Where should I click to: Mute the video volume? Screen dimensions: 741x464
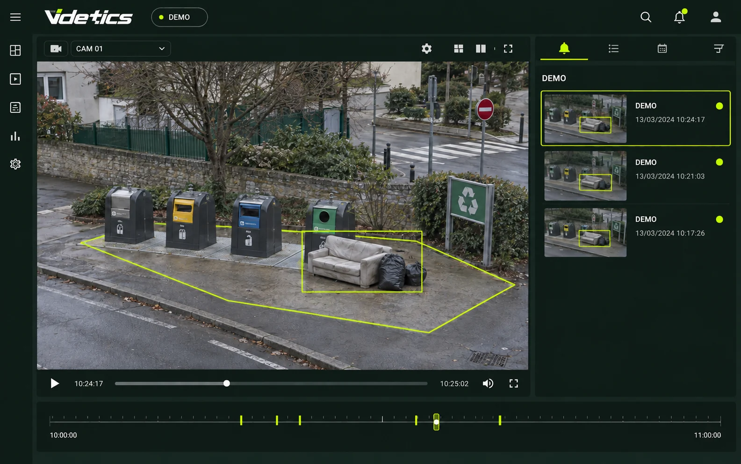[488, 384]
